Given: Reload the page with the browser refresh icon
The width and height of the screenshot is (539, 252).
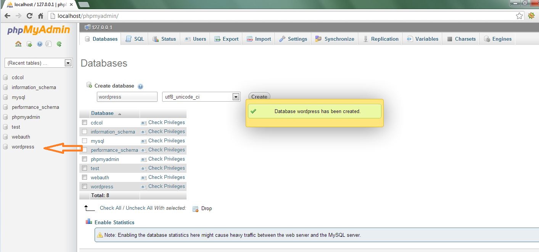Looking at the screenshot, I should 29,16.
